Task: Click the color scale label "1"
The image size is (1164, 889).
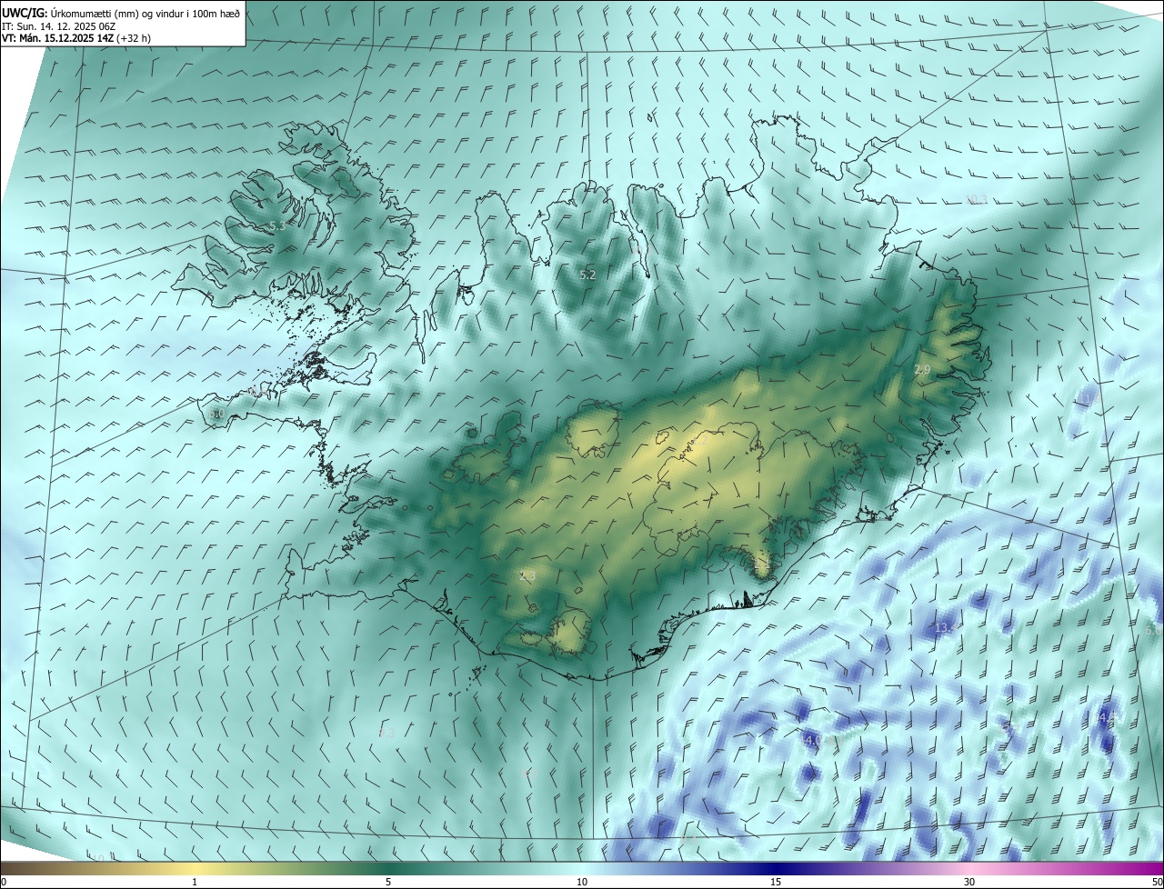Action: tap(195, 882)
